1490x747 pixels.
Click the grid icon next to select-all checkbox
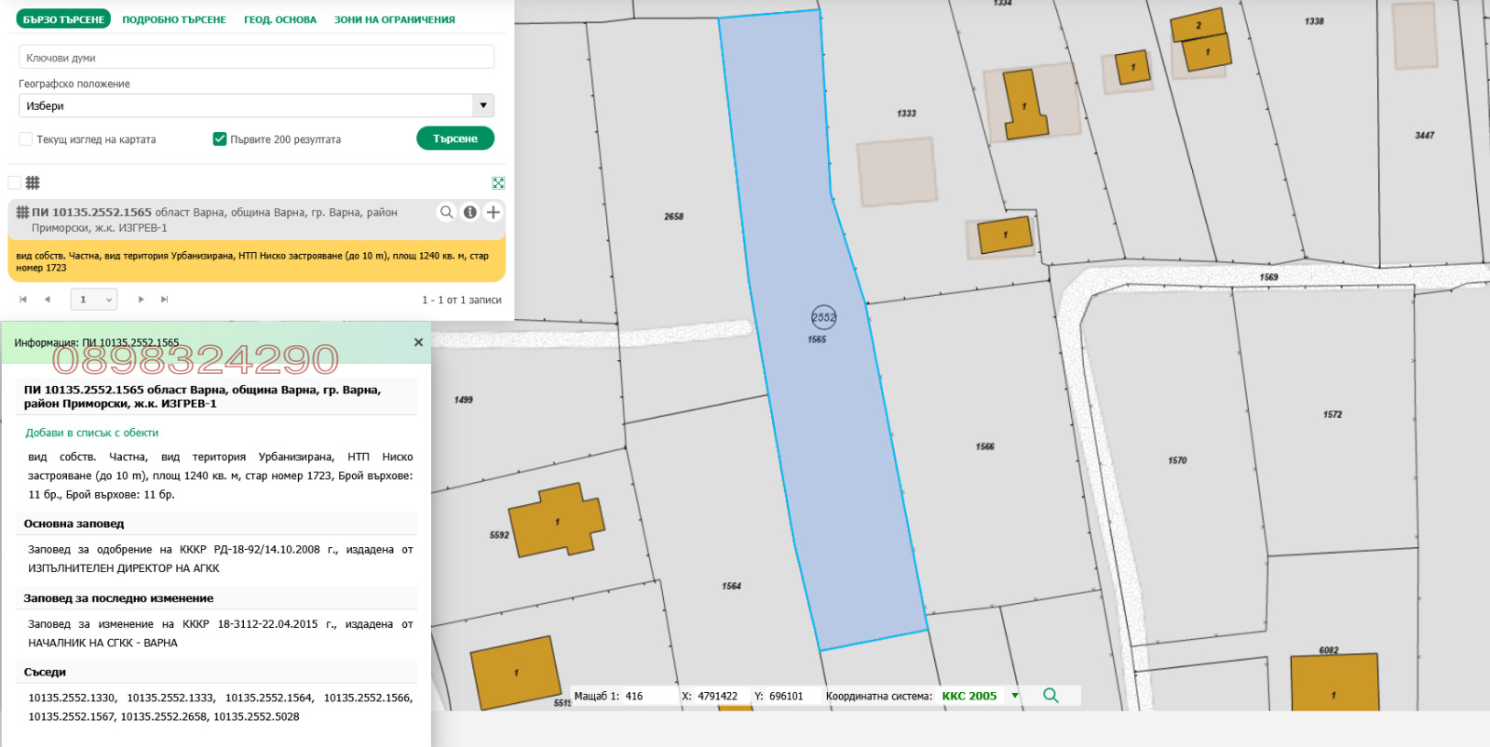[x=33, y=183]
